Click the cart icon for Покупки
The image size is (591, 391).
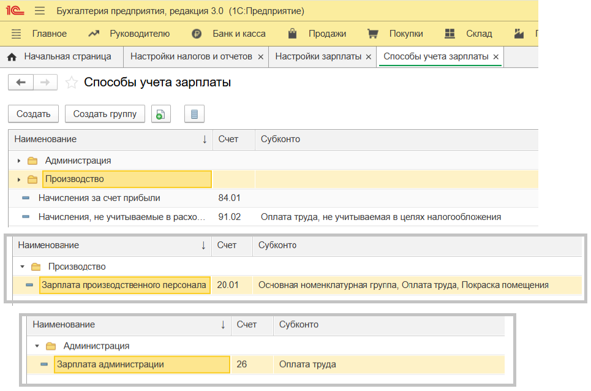click(x=373, y=34)
